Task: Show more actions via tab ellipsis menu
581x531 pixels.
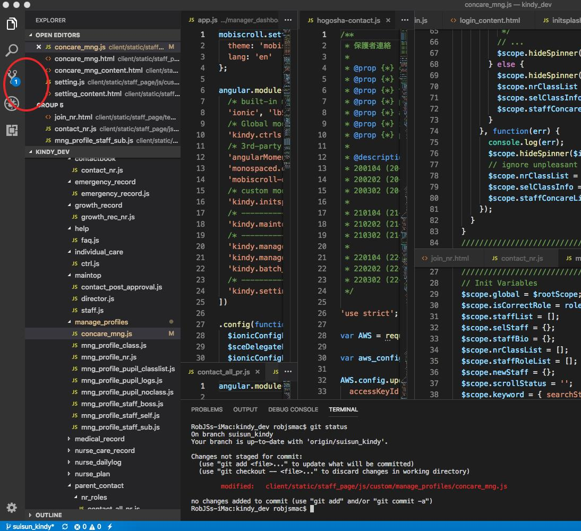Action: tap(404, 20)
